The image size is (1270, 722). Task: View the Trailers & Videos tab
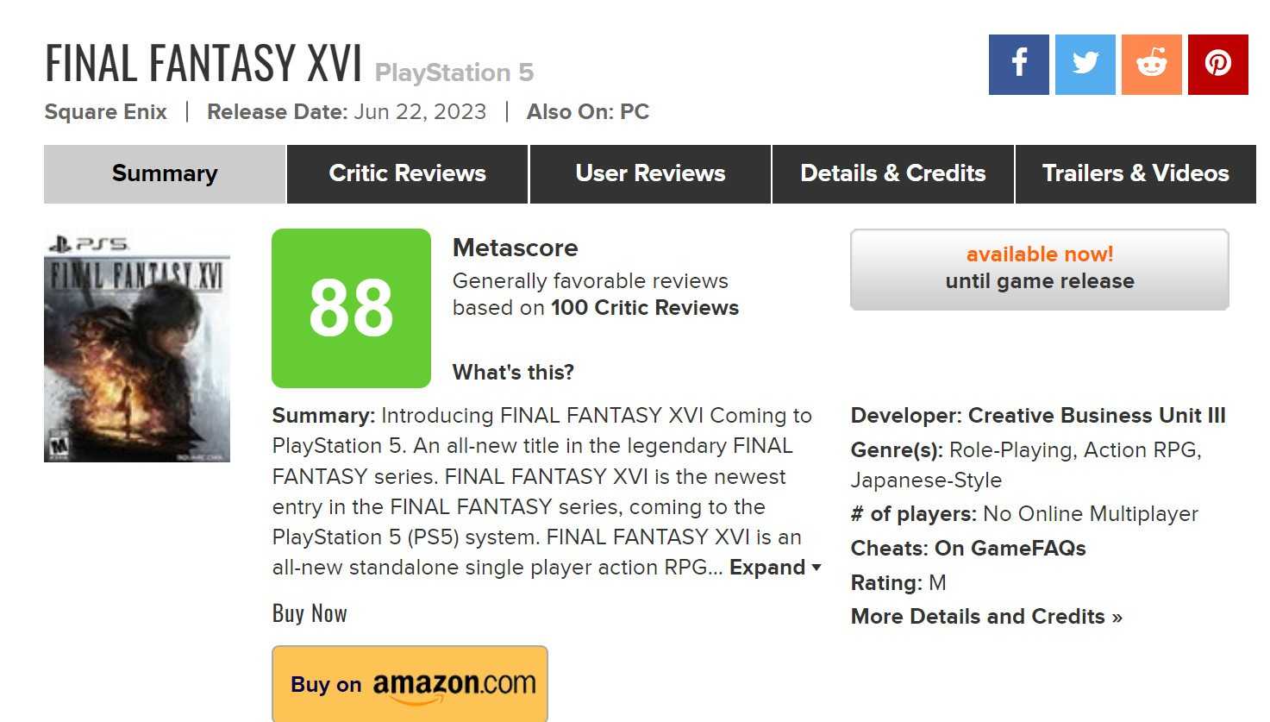[1135, 174]
